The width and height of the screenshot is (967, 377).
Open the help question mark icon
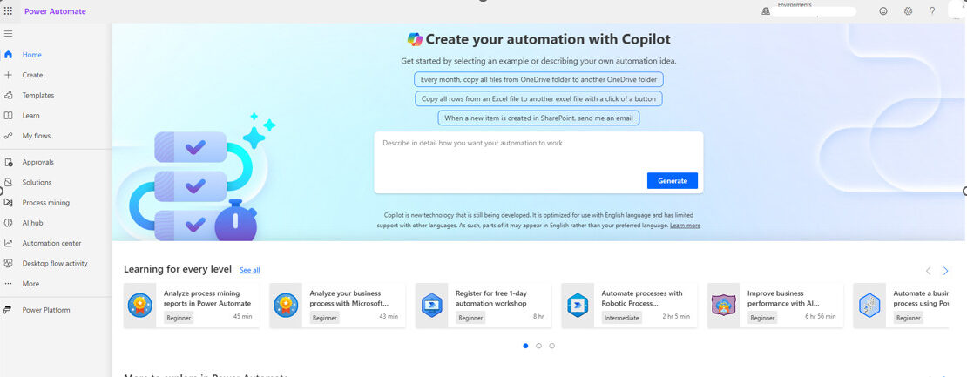coord(932,11)
